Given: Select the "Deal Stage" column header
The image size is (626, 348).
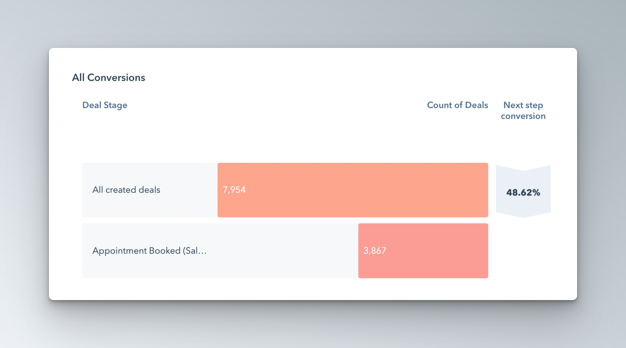Looking at the screenshot, I should point(105,105).
